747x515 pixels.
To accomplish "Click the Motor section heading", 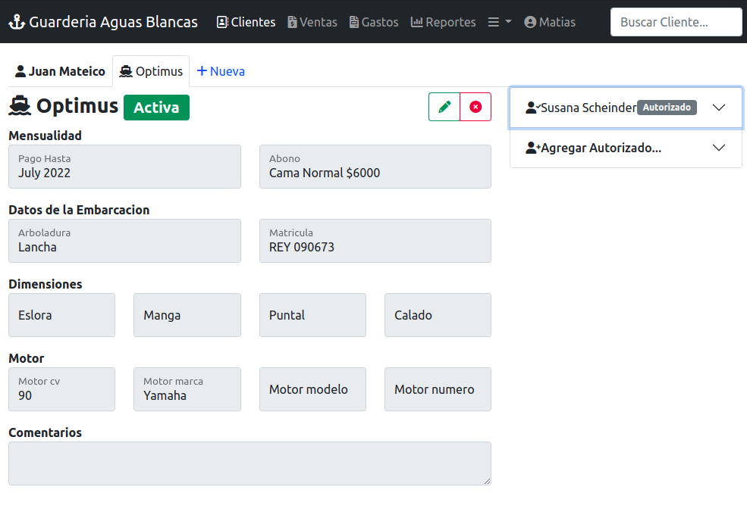I will [x=27, y=358].
